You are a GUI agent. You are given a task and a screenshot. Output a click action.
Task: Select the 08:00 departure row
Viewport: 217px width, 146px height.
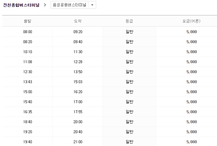(27, 32)
